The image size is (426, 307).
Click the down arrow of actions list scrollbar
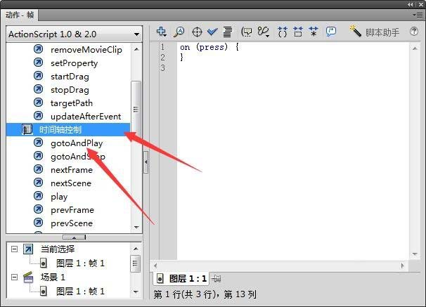pos(136,227)
